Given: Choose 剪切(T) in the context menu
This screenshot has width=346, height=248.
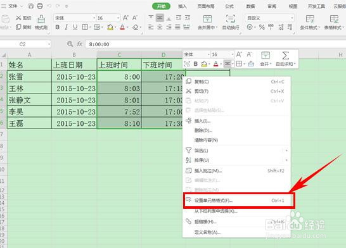Looking at the screenshot, I should [x=236, y=91].
